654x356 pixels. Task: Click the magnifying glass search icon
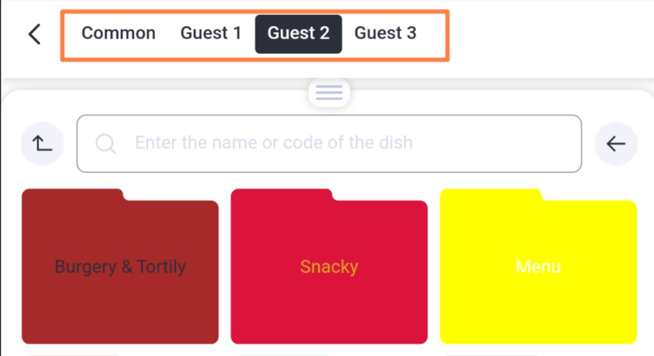pos(105,144)
